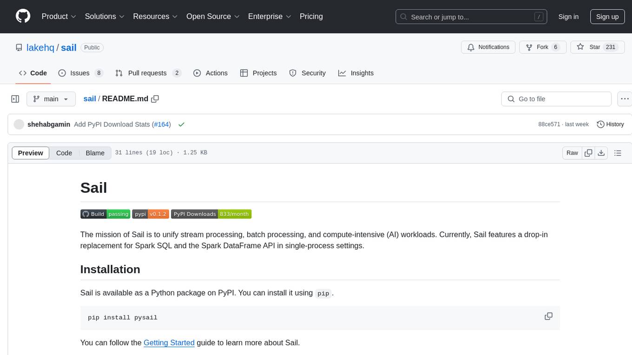Select the Blame view
Screen dimensions: 632x355
(95, 153)
